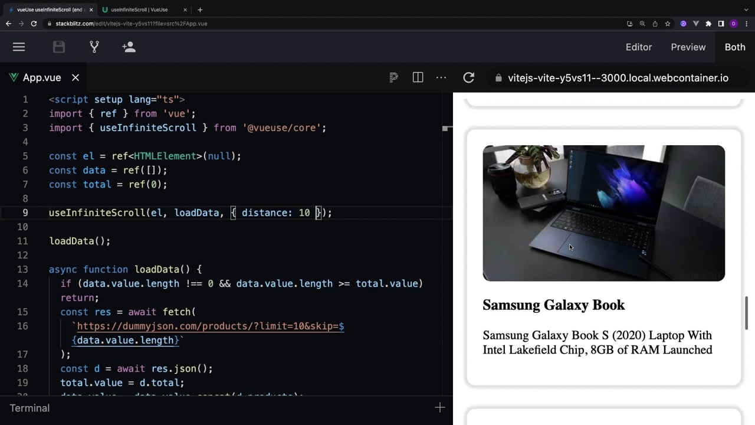The height and width of the screenshot is (425, 755).
Task: Open the browser extensions puzzle icon
Action: 708,24
